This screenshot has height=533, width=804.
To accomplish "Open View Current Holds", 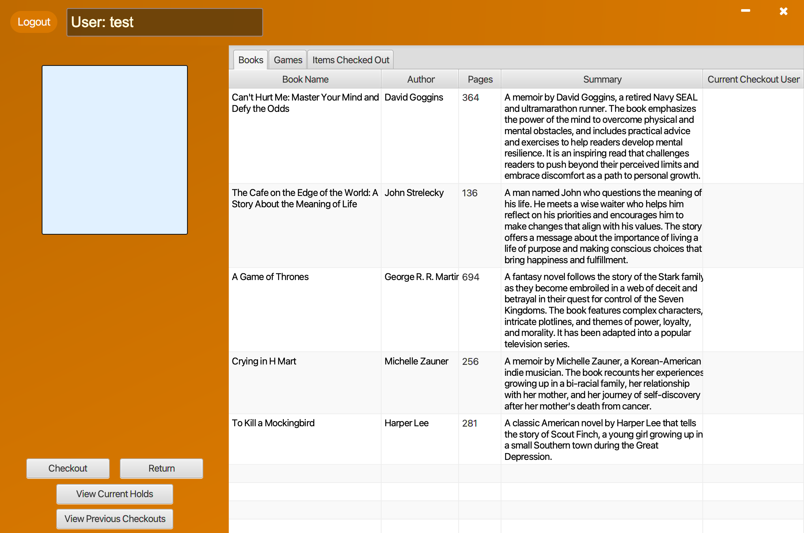I will click(114, 494).
